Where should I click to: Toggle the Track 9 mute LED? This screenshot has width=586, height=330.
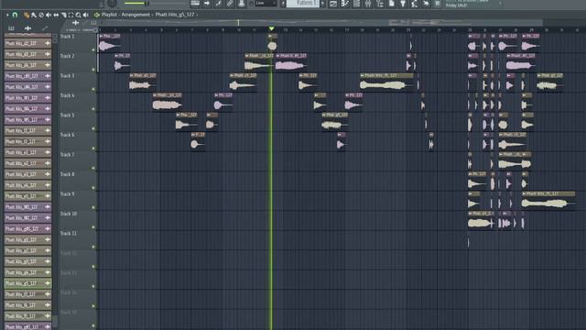point(93,208)
